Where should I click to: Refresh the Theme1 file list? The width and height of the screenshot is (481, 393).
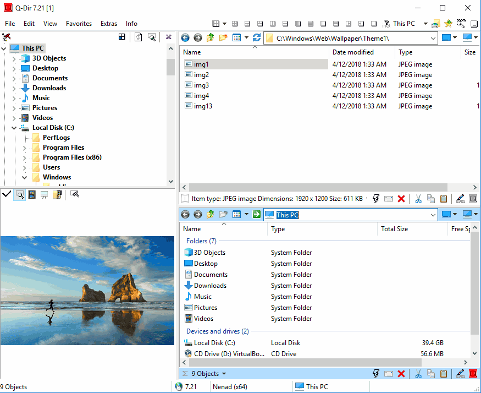[257, 37]
